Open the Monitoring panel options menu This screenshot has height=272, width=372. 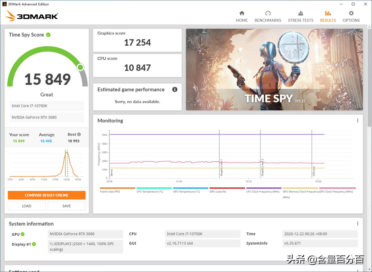(x=357, y=120)
